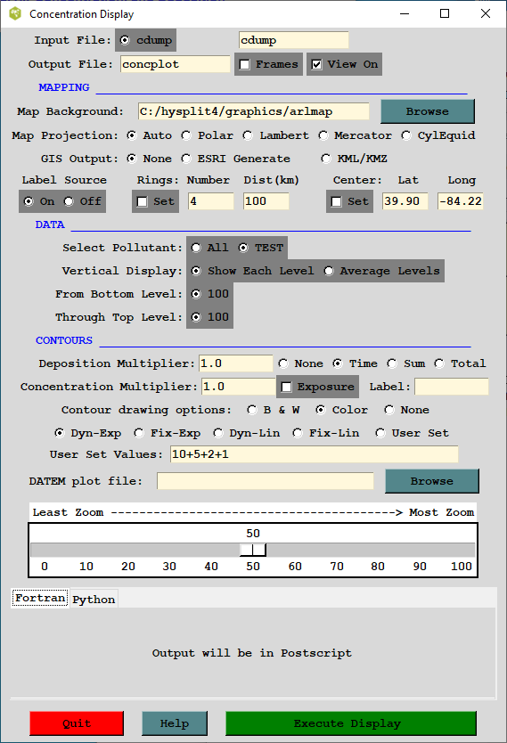
Task: Click the zoom slider handle at 50
Action: click(x=252, y=550)
